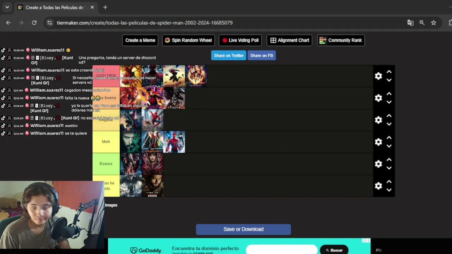Share on FB

pos(262,55)
